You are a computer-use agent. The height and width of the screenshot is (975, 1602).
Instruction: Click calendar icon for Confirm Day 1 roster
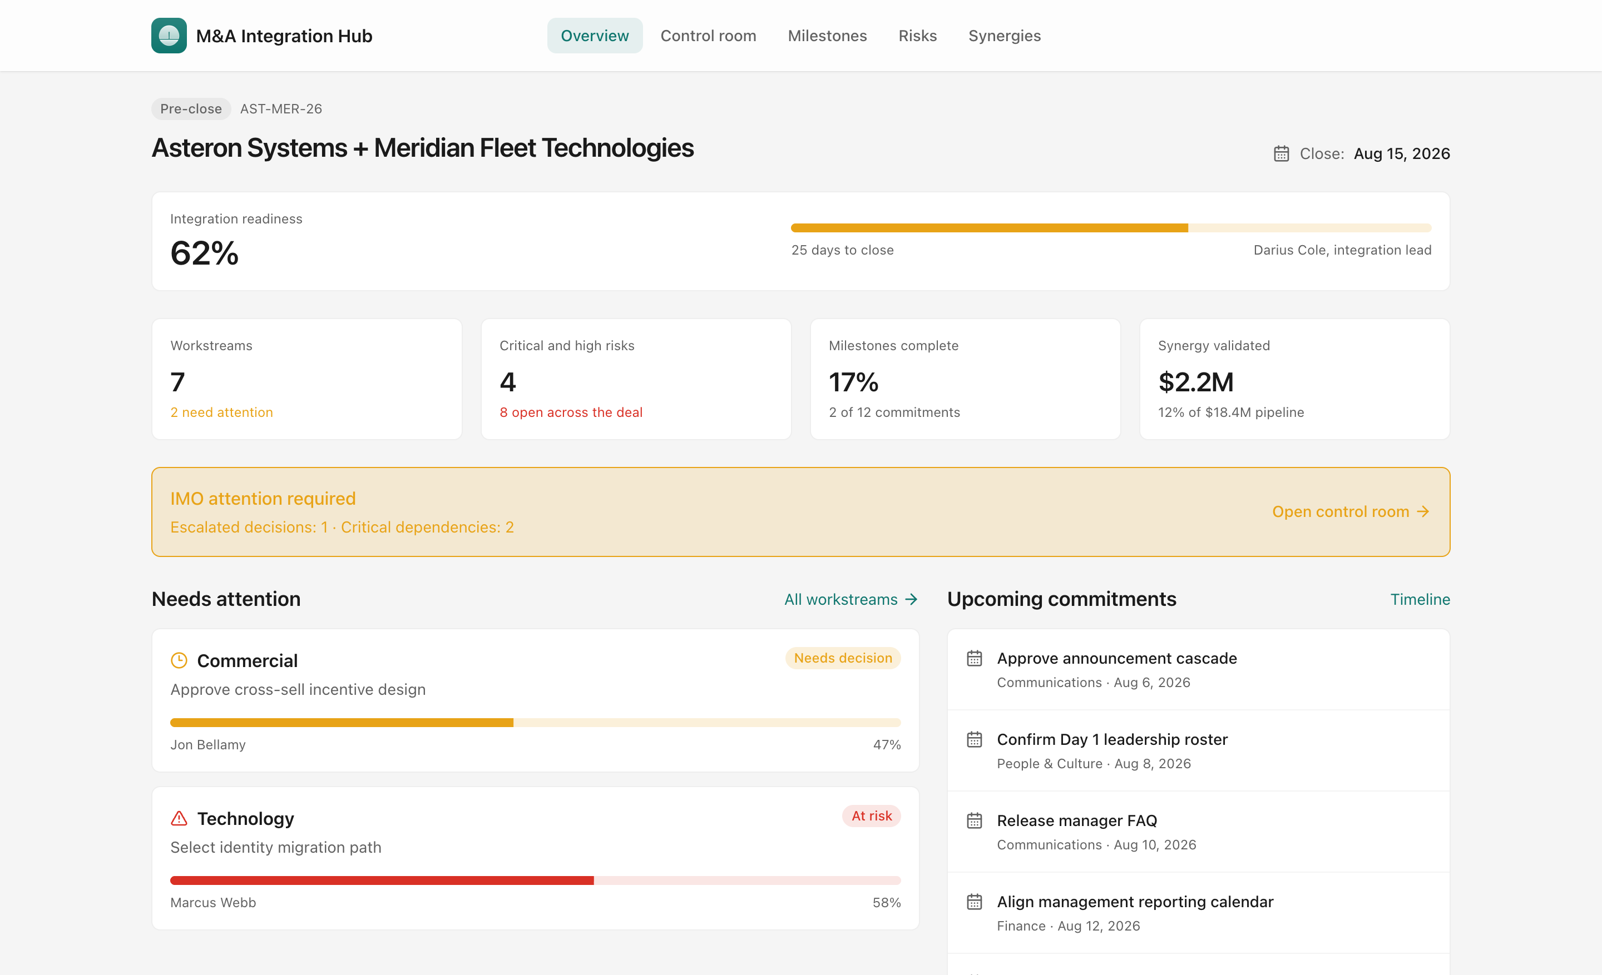(x=974, y=740)
